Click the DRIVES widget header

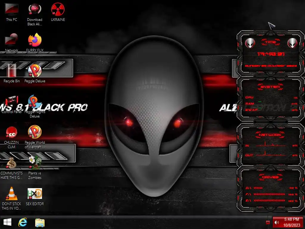(270, 177)
